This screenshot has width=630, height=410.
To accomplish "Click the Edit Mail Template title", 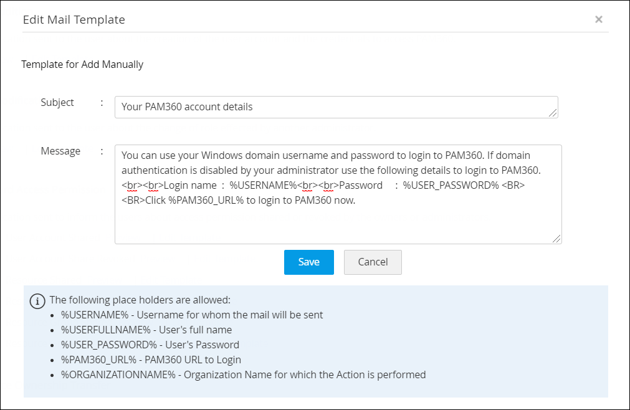I will pos(74,19).
